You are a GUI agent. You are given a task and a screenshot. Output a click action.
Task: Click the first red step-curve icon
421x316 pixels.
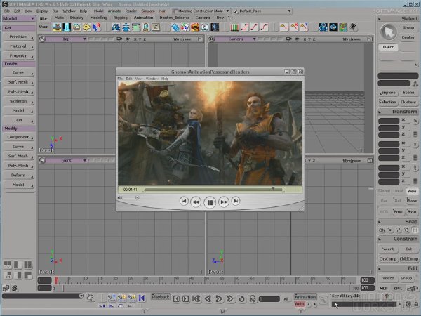[244, 27]
